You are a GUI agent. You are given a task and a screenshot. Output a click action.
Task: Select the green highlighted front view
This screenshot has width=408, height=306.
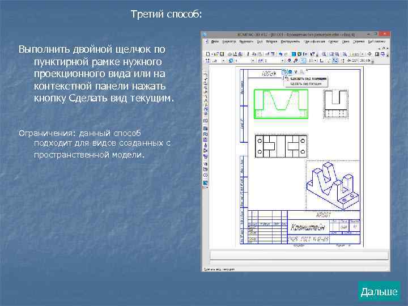pyautogui.click(x=281, y=104)
